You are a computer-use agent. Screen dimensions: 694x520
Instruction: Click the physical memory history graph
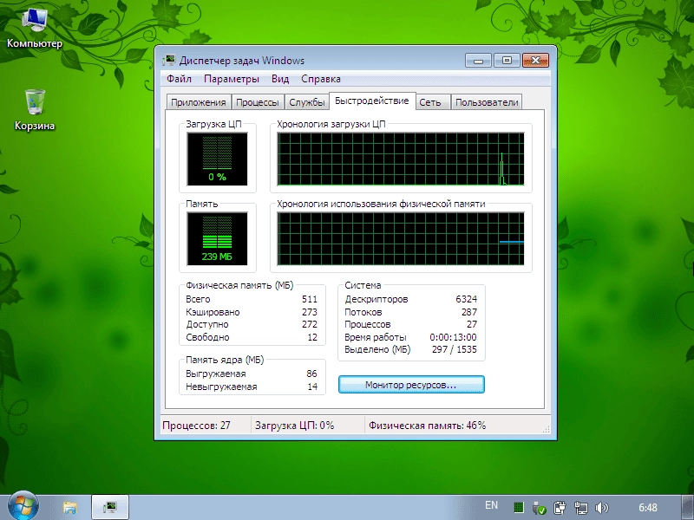[x=401, y=239]
